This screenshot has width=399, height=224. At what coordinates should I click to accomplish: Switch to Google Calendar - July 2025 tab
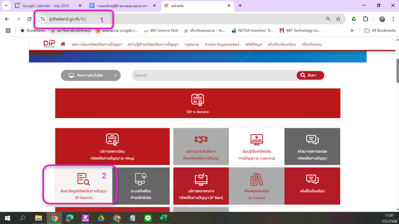(x=46, y=6)
